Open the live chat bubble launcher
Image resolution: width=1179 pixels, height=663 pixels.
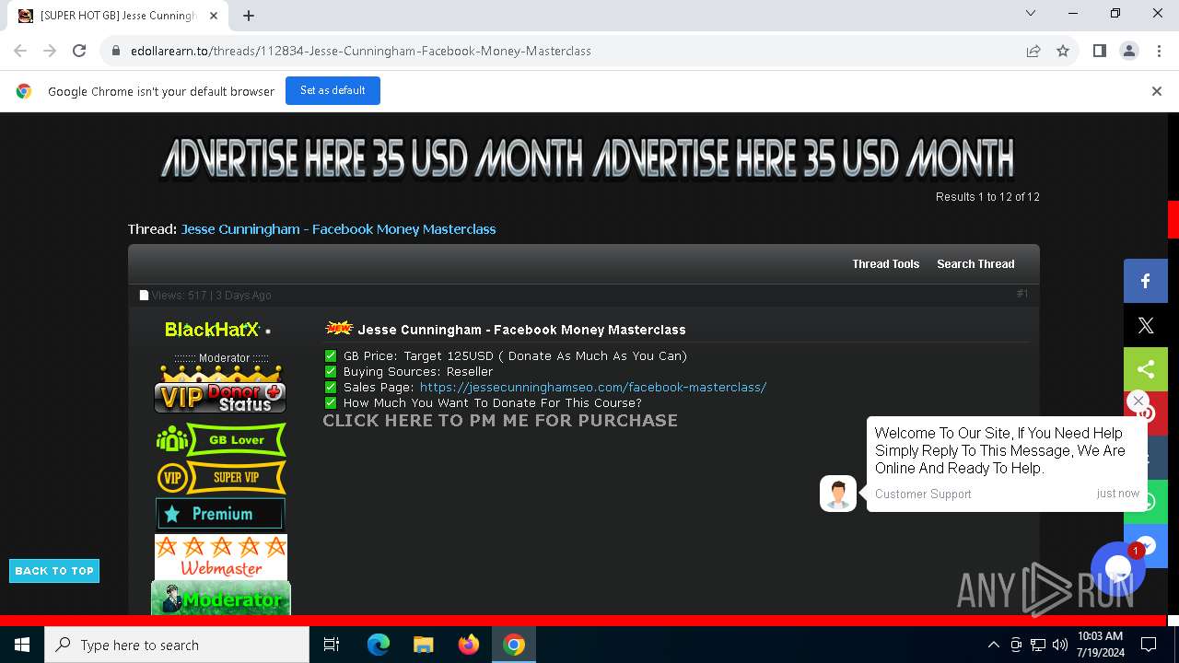pyautogui.click(x=1117, y=568)
